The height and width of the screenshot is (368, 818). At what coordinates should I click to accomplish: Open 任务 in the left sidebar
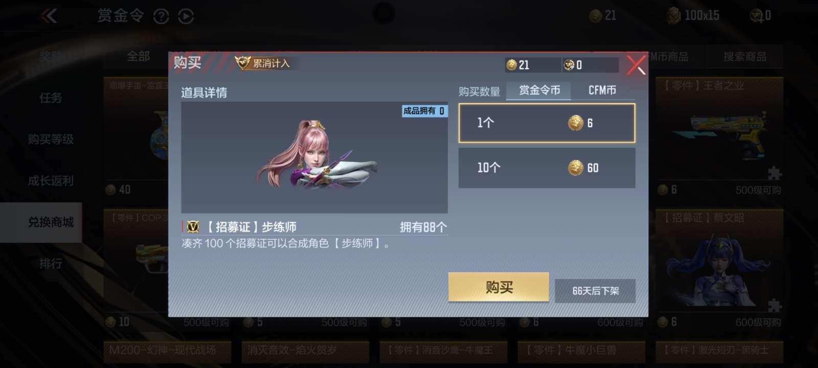[x=51, y=98]
